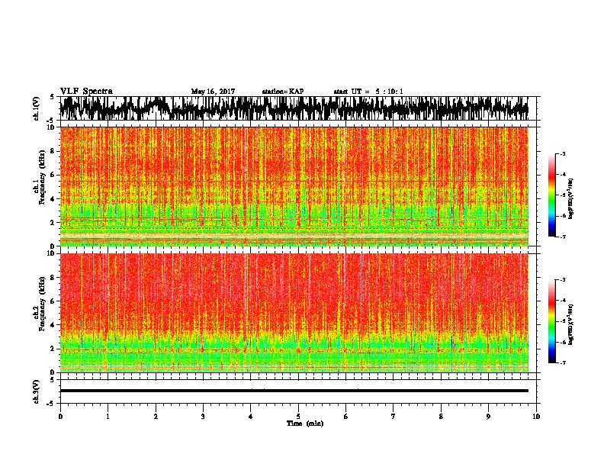This screenshot has height=467, width=604.
Task: Click the ch.1(V) waveform axis label
Action: [x=36, y=108]
